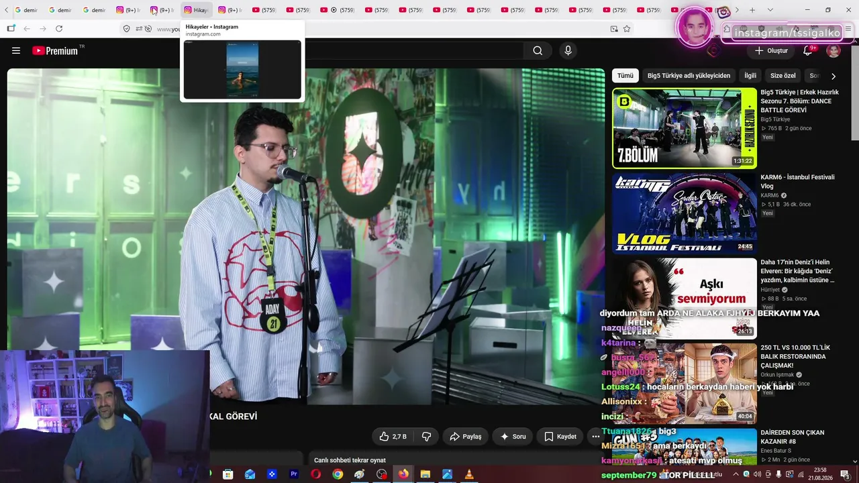The height and width of the screenshot is (483, 859).
Task: Open KARM6 İstanbul Festivali Vlog title
Action: coord(797,182)
